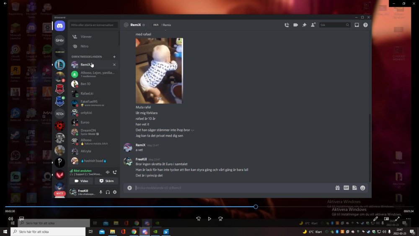Open the group DM Albooo, Lejon, yanilia
This screenshot has width=419, height=236.
(x=93, y=74)
